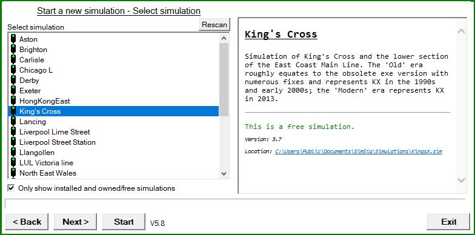
Task: Click the empty status field above the buttons
Action: pos(235,204)
